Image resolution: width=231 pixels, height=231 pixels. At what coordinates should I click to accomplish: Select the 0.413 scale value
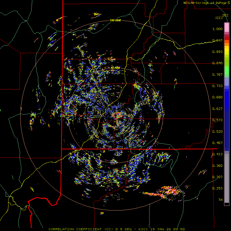click(x=217, y=154)
